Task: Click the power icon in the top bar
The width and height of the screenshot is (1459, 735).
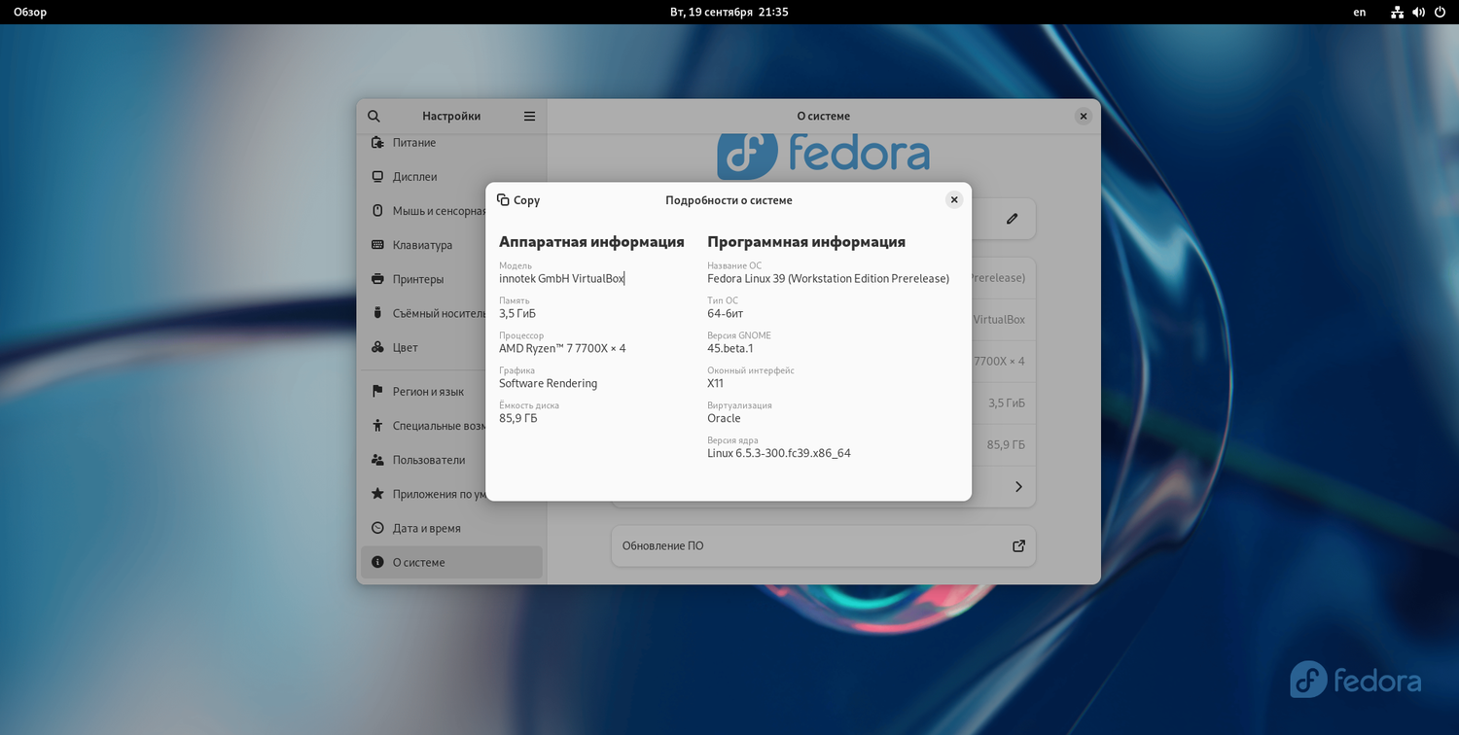Action: (x=1440, y=12)
